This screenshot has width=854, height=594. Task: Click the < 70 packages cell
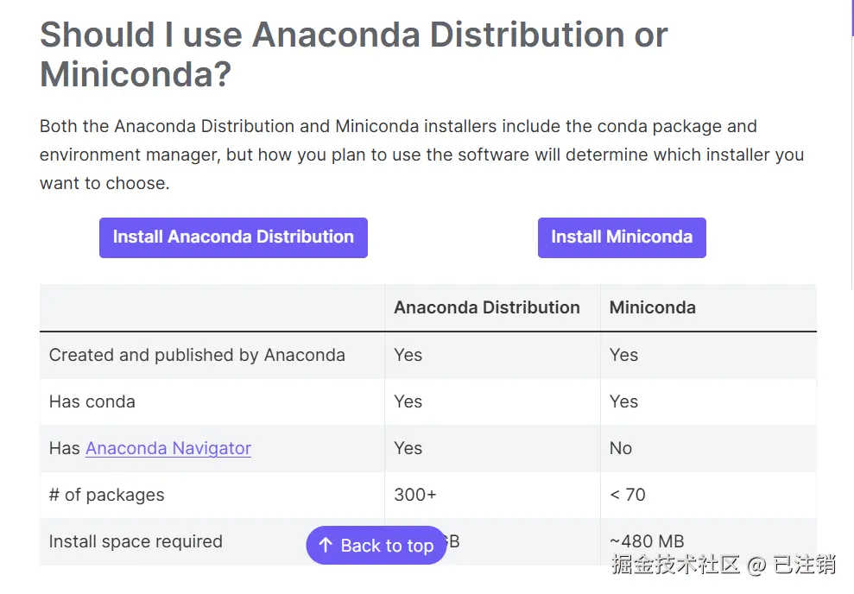tap(628, 495)
